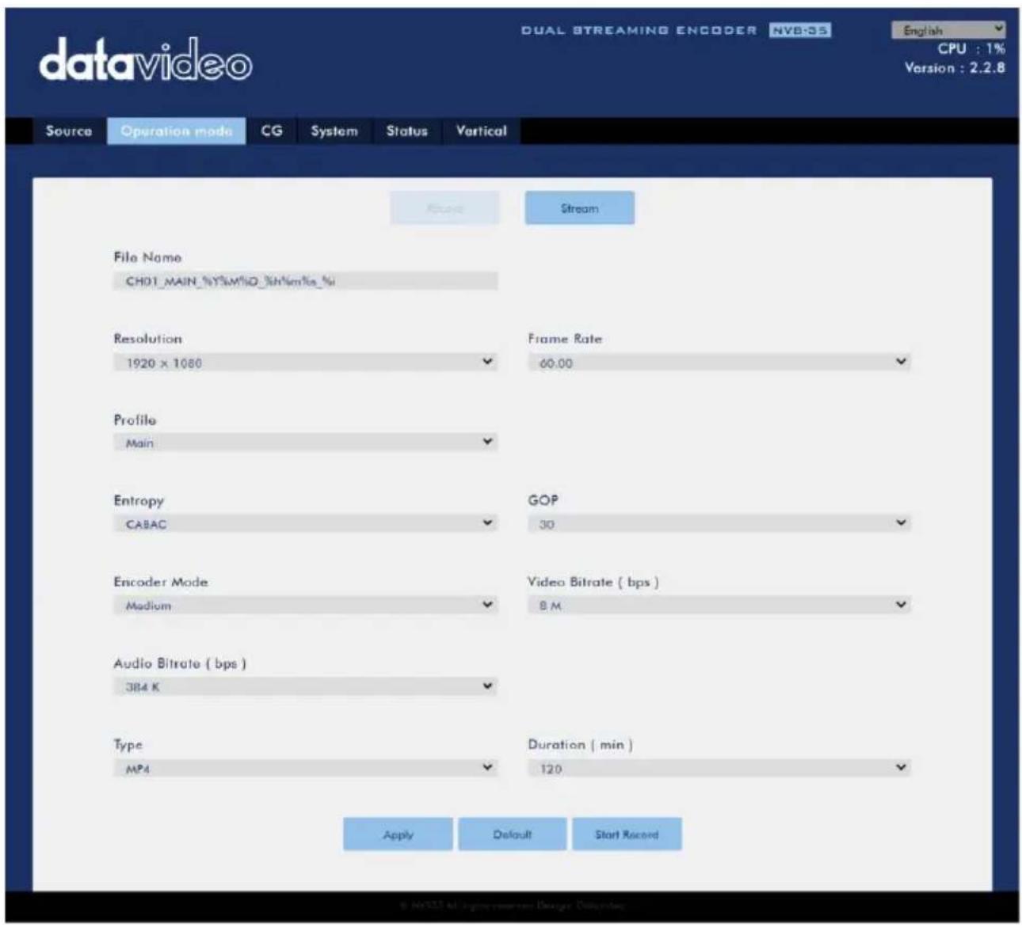
Task: Click the Start Record button
Action: point(627,834)
